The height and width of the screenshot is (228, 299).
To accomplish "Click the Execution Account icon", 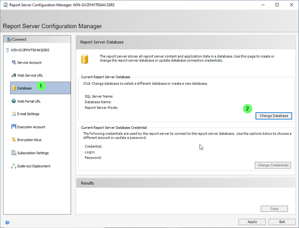I will click(x=14, y=127).
